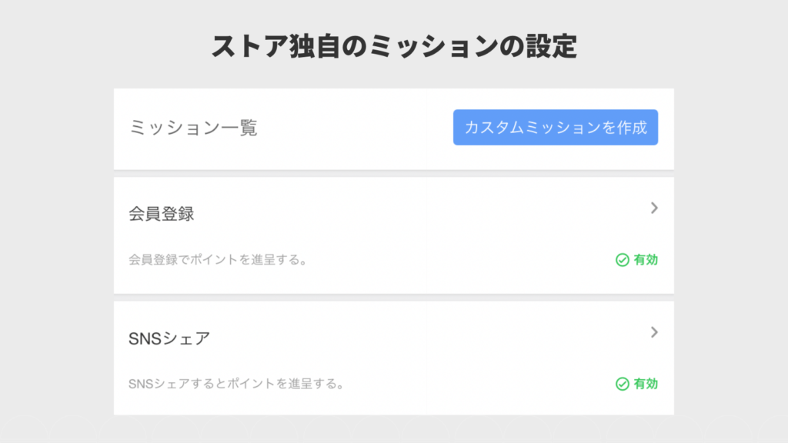The image size is (788, 443).
Task: Toggle the 有効 status label for SNSシェア
Action: tap(646, 384)
